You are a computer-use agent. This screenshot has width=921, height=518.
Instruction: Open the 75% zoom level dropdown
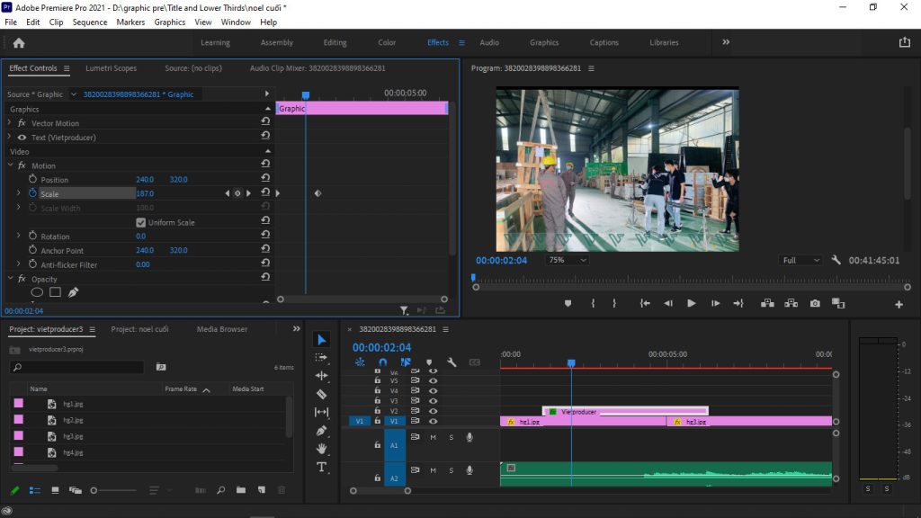[x=567, y=260]
